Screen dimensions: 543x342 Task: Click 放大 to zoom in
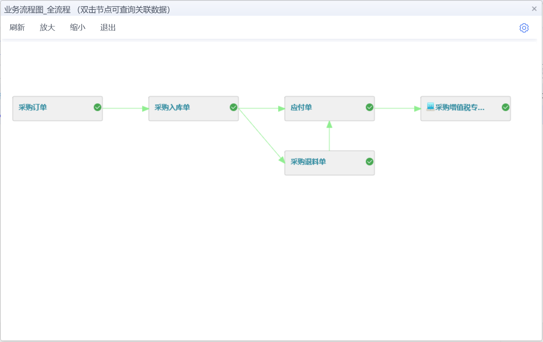47,28
